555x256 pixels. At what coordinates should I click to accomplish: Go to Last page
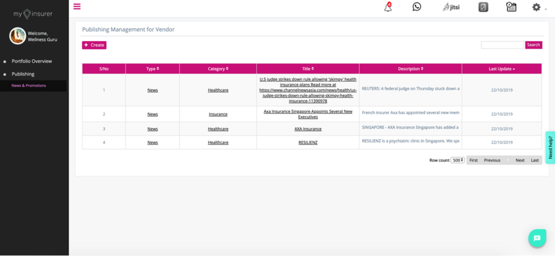pyautogui.click(x=535, y=160)
